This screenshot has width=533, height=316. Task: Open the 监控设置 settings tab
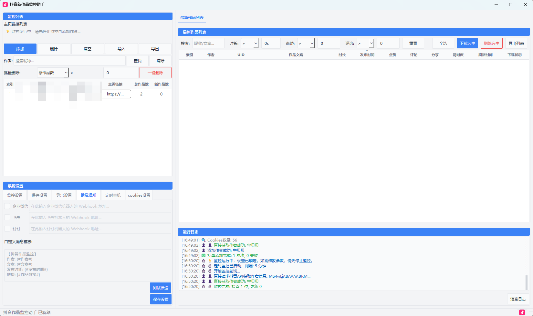tap(15, 195)
